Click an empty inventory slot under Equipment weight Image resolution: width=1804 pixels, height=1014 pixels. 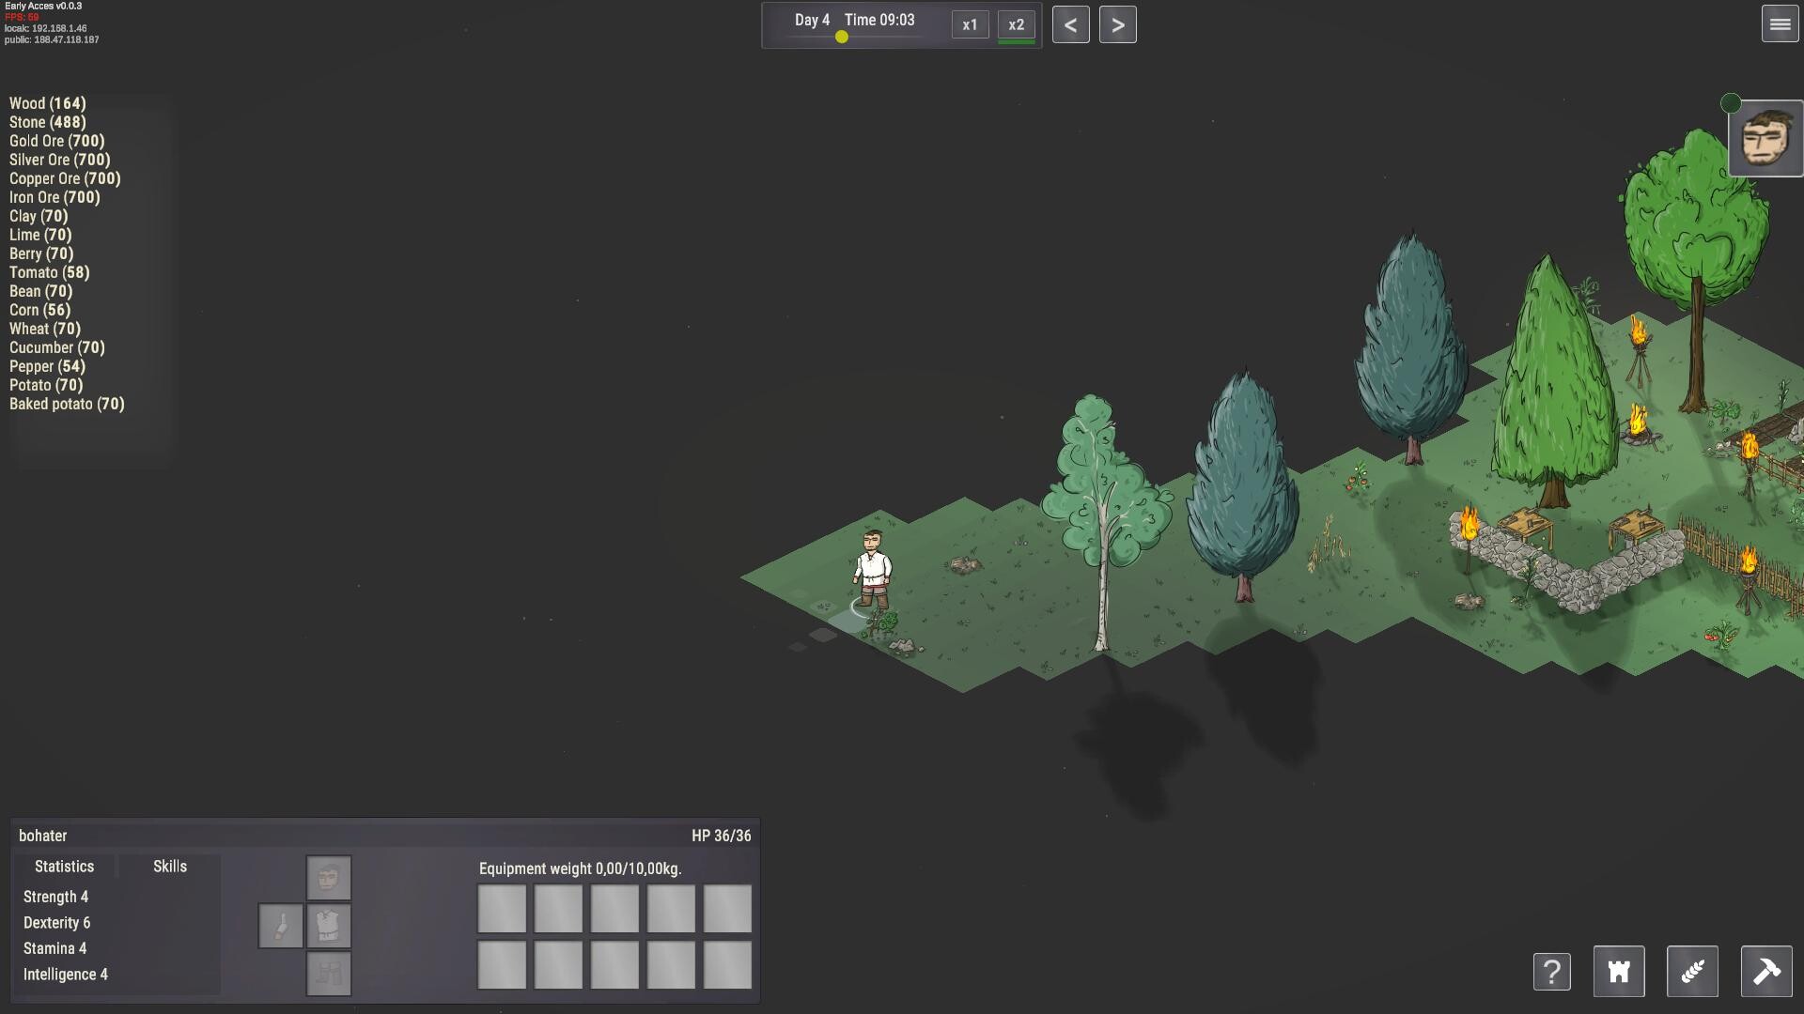click(502, 908)
